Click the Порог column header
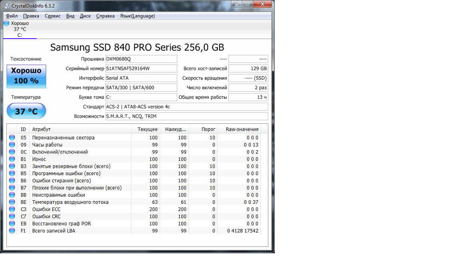This screenshot has height=258, width=460. click(x=203, y=129)
